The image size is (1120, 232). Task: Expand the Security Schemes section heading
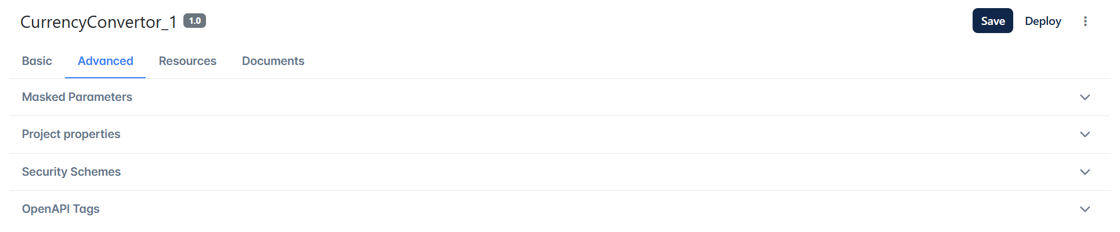point(71,172)
